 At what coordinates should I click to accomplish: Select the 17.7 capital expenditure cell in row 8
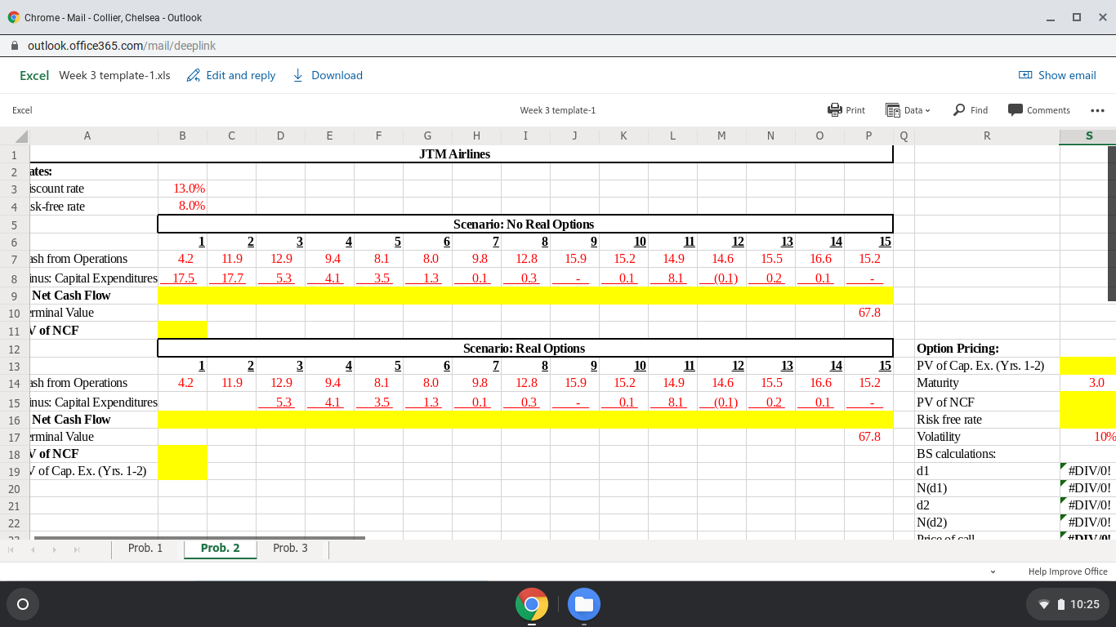point(231,278)
